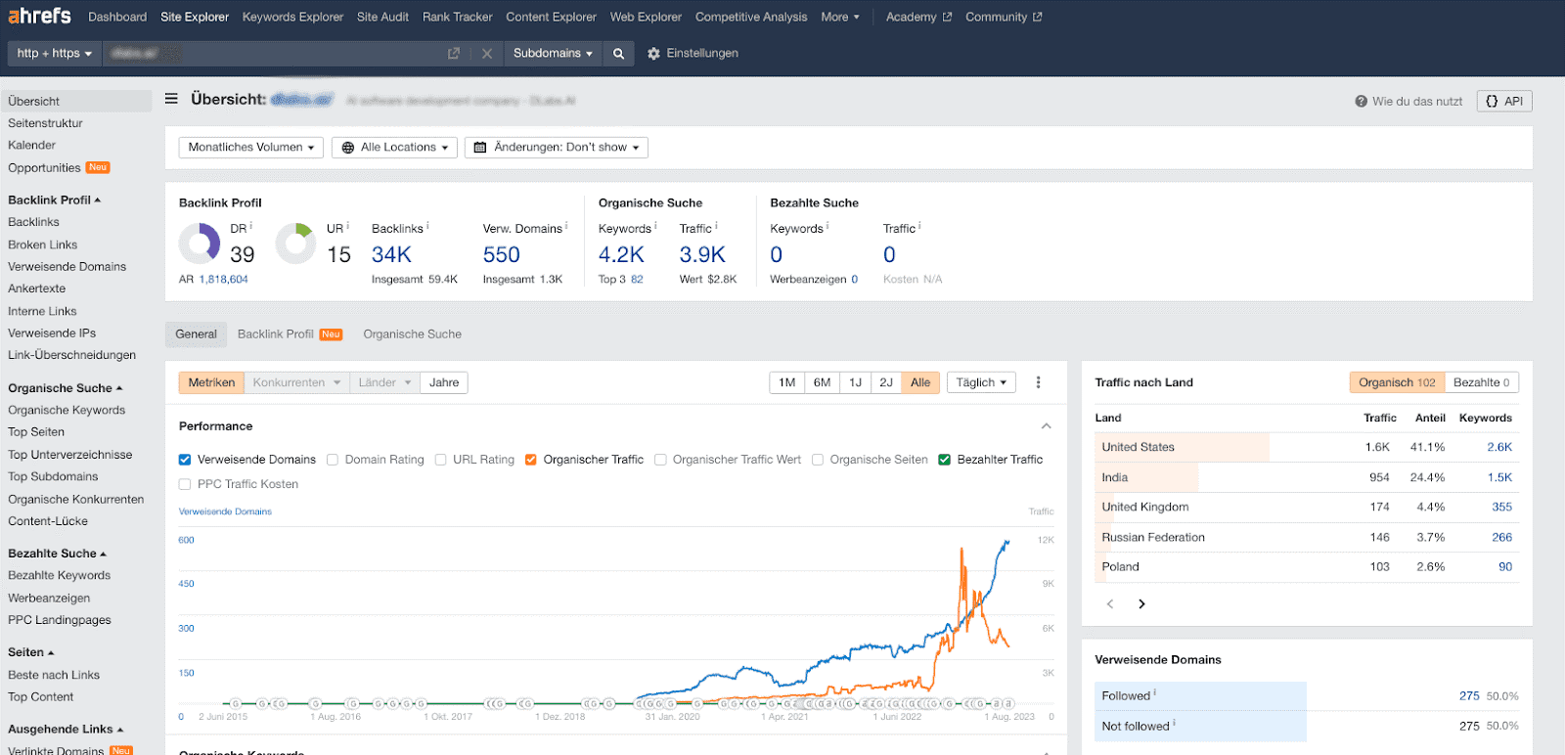Open Broken Links in sidebar
The image size is (1565, 755).
(43, 245)
